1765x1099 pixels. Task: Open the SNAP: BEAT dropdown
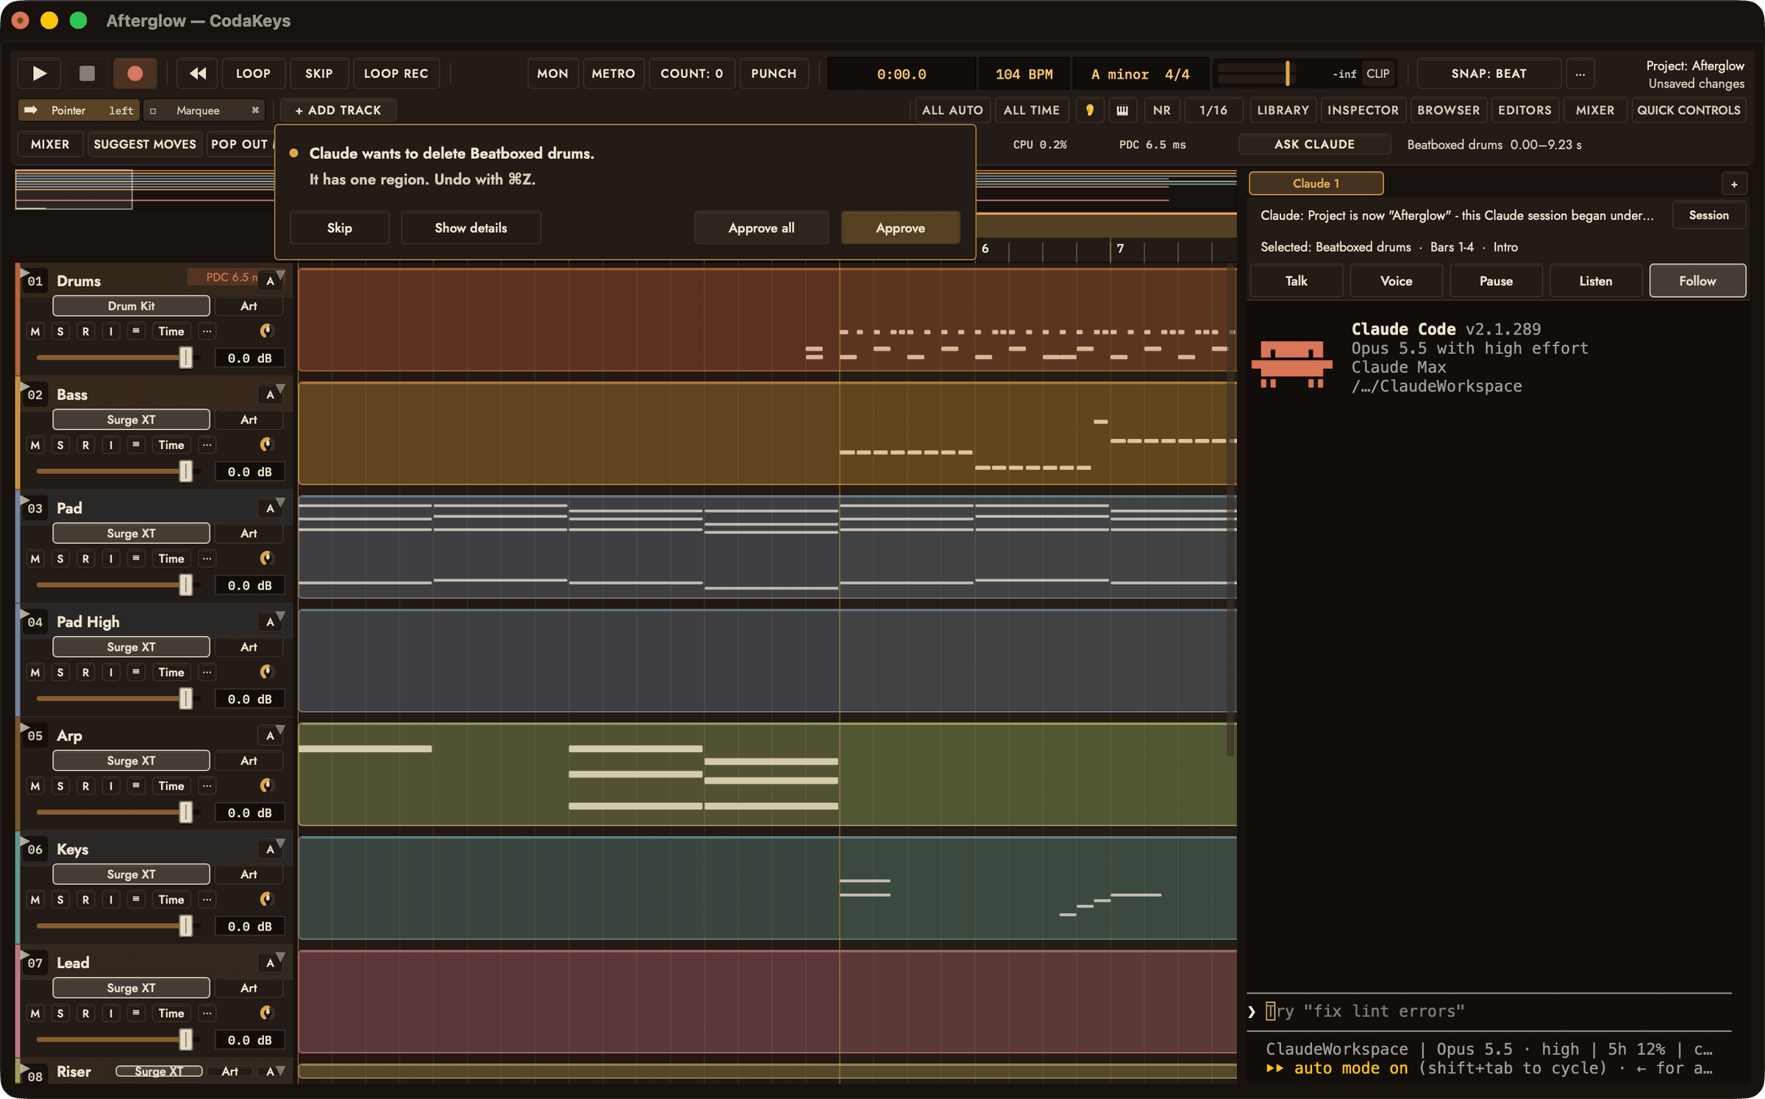pyautogui.click(x=1488, y=74)
